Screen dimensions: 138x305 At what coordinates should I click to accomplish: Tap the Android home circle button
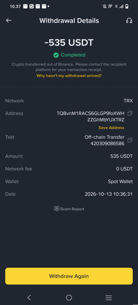coord(69,297)
